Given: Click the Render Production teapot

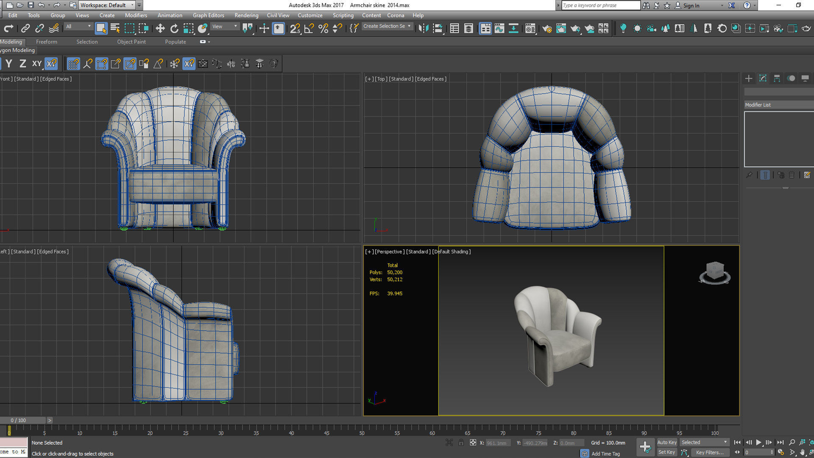Looking at the screenshot, I should (575, 28).
